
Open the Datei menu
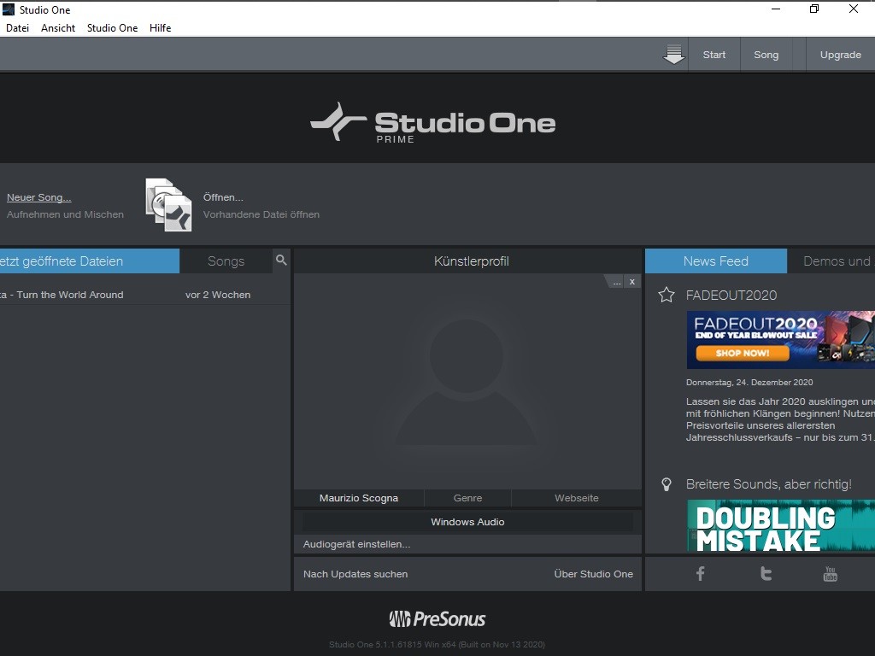(x=17, y=28)
